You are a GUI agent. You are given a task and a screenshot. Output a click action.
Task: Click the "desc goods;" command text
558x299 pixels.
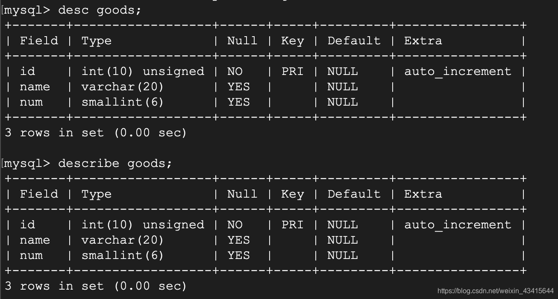point(100,10)
